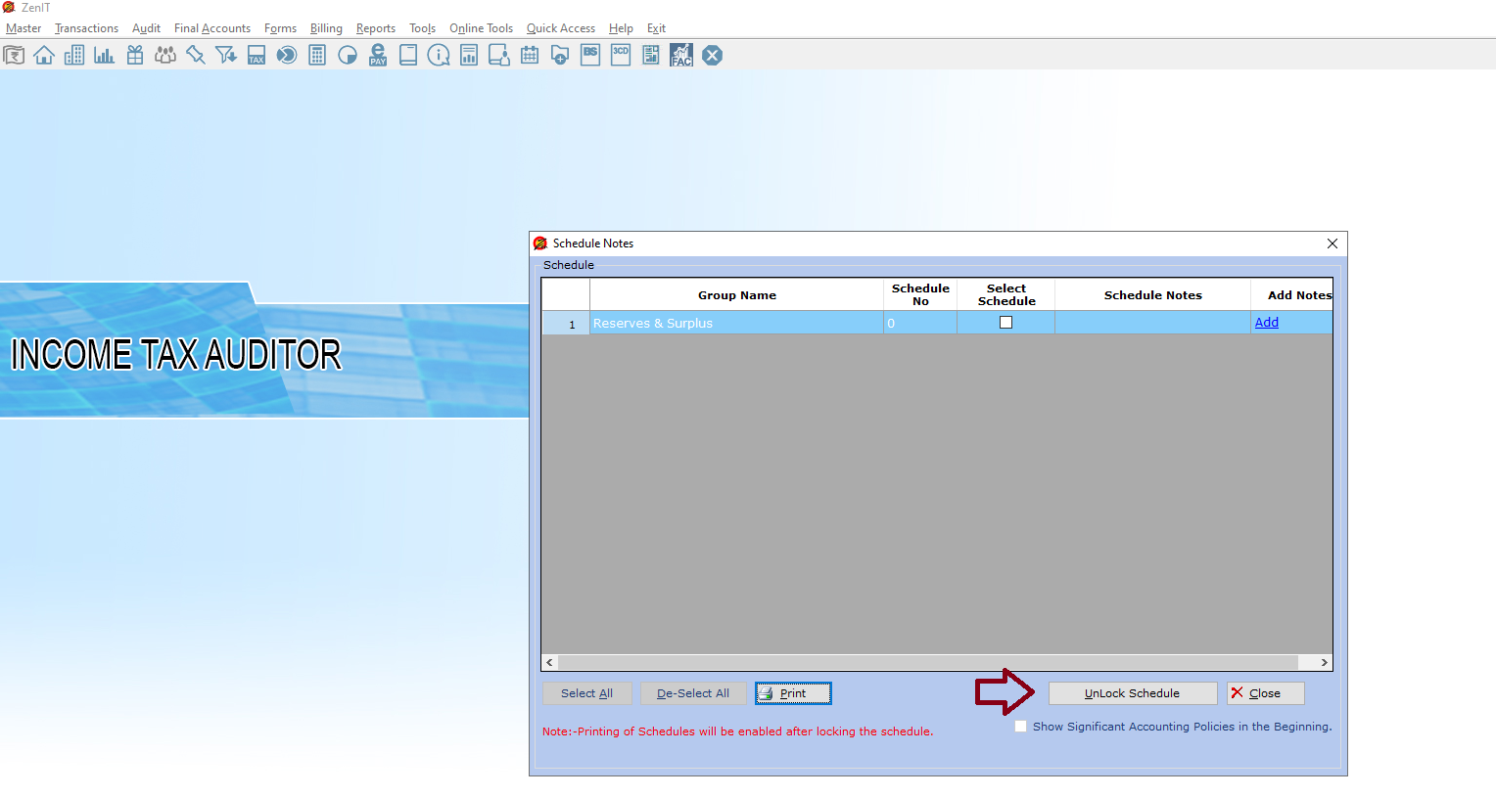Open the FAC toolbar icon
Viewport: 1496px width, 797px height.
681,56
